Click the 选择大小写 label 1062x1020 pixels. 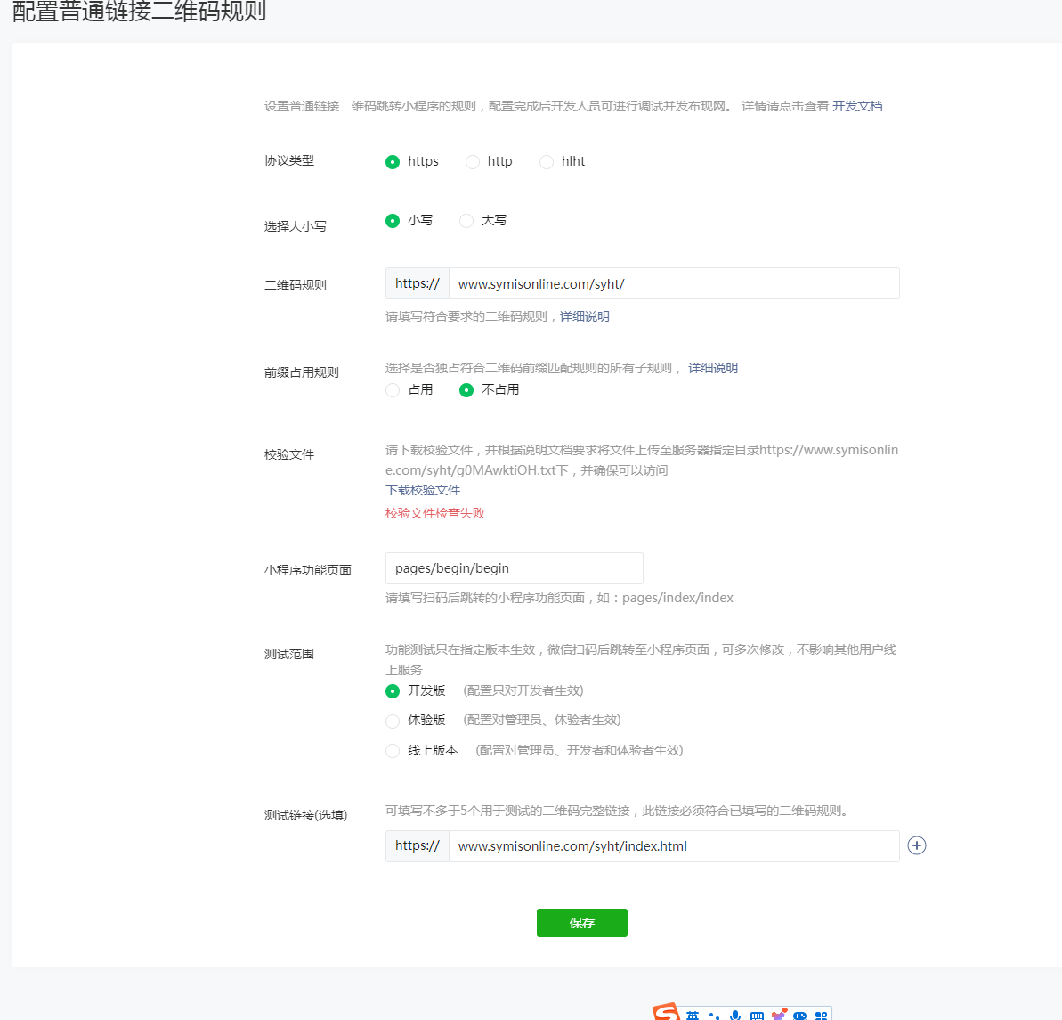tap(296, 226)
